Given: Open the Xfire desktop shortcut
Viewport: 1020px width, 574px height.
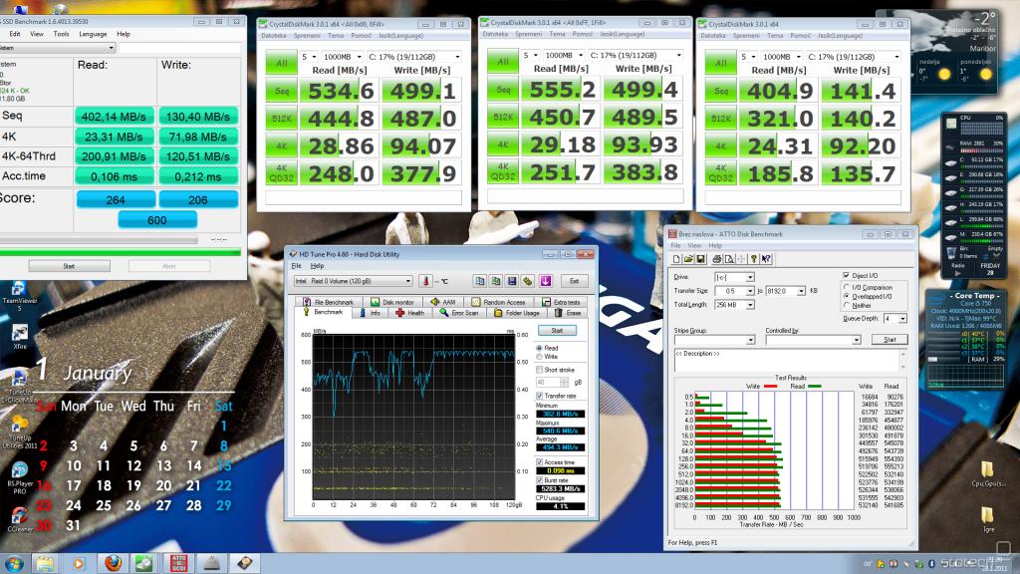Looking at the screenshot, I should pos(20,337).
